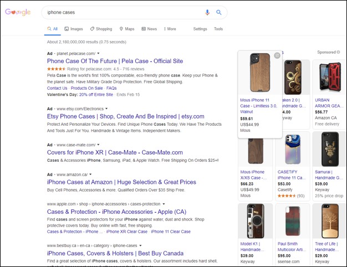
Task: Expand dropdown arrow beside apple.com breadcrumb
Action: tap(164, 204)
